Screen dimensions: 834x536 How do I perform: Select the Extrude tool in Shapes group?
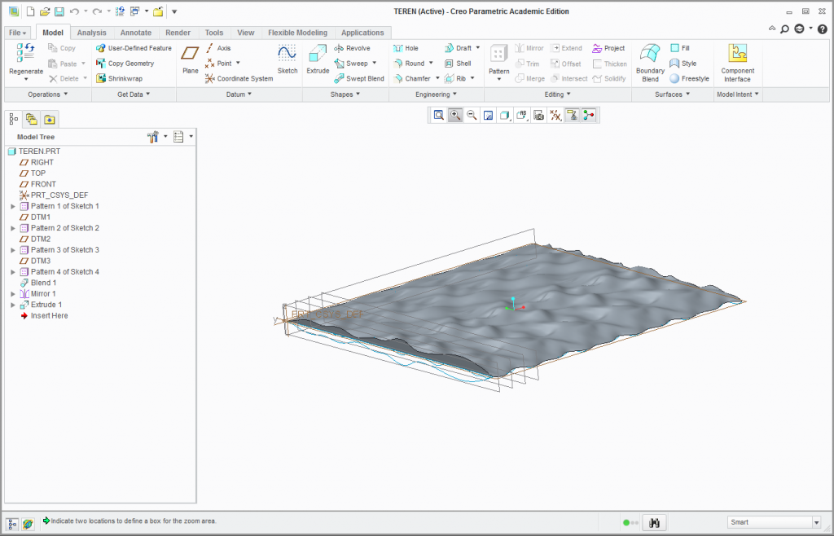(318, 59)
